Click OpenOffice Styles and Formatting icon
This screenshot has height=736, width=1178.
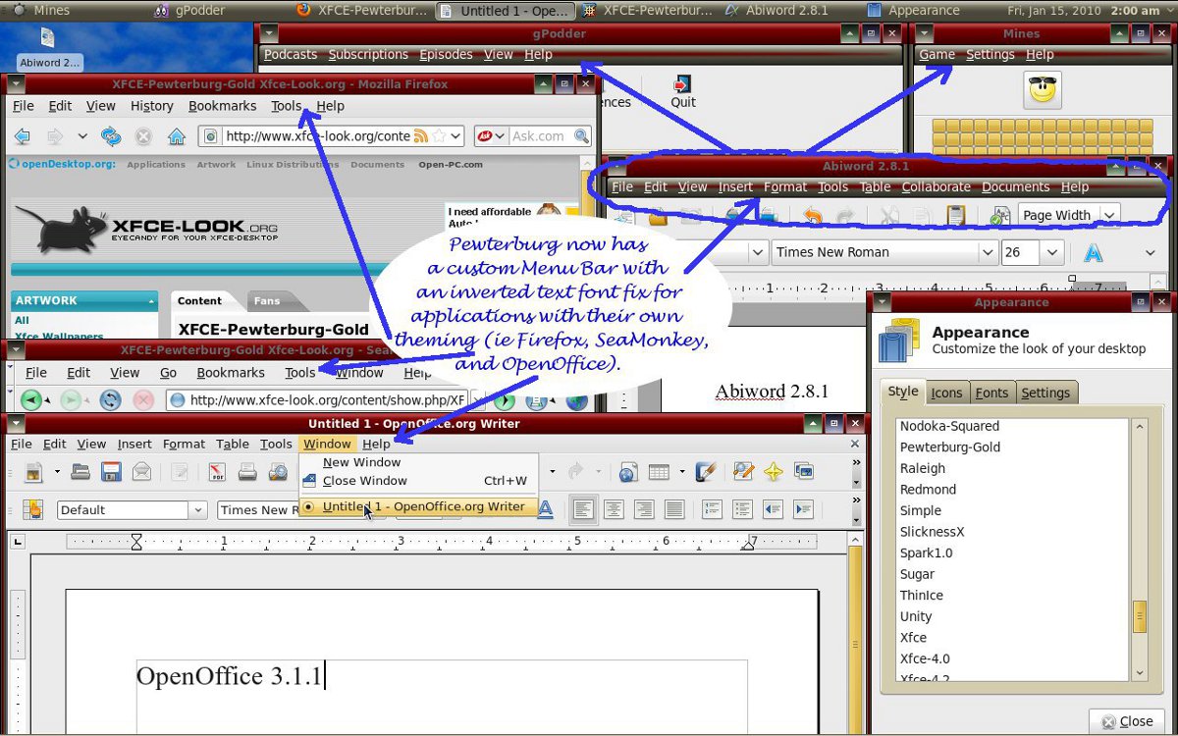(34, 509)
